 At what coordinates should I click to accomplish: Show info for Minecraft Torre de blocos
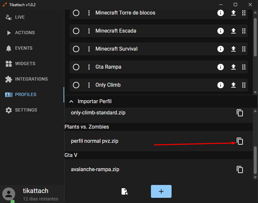coord(221,13)
